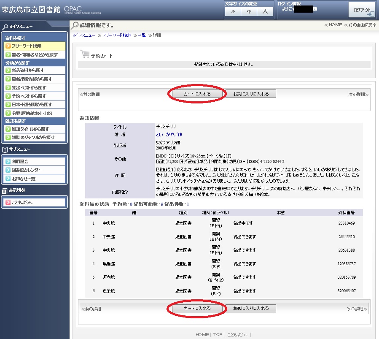
Task: Click the footer TOP link
Action: 218,335
